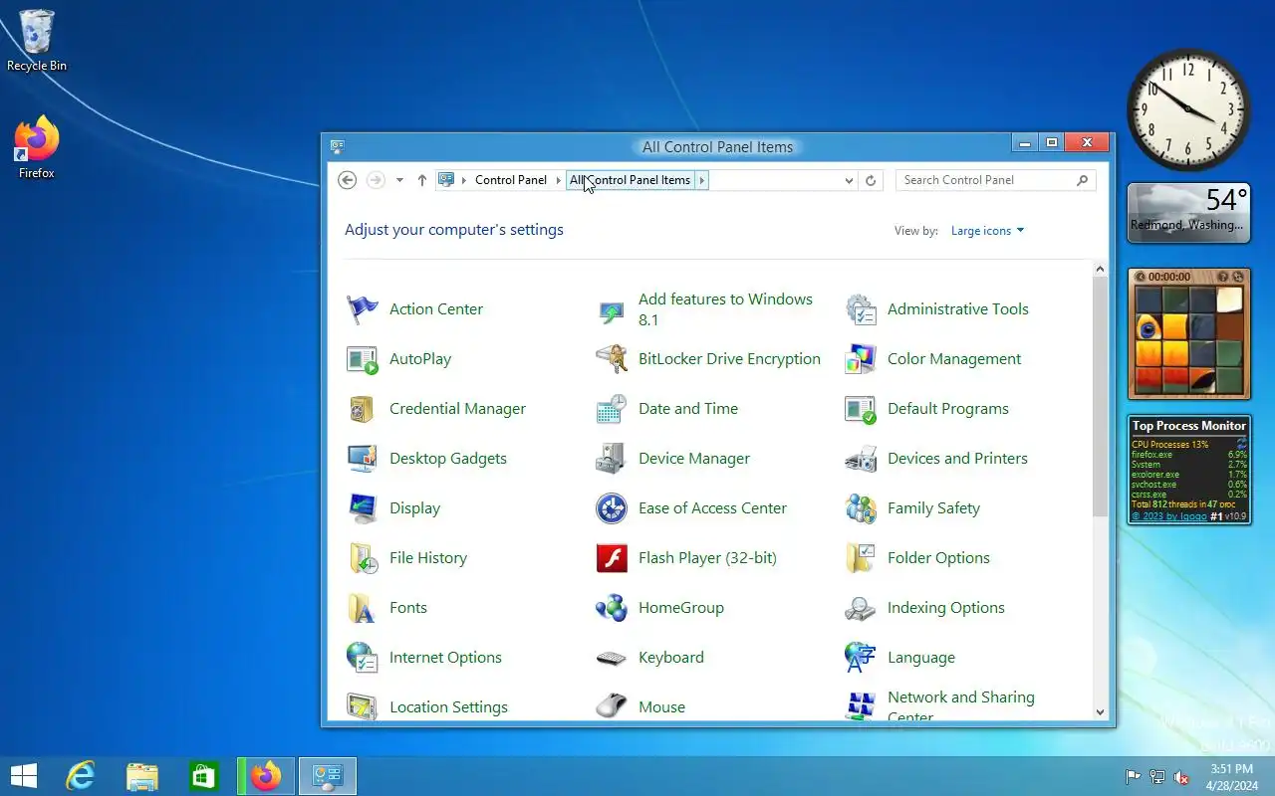
Task: Open the Keyboard icon
Action: pyautogui.click(x=612, y=658)
